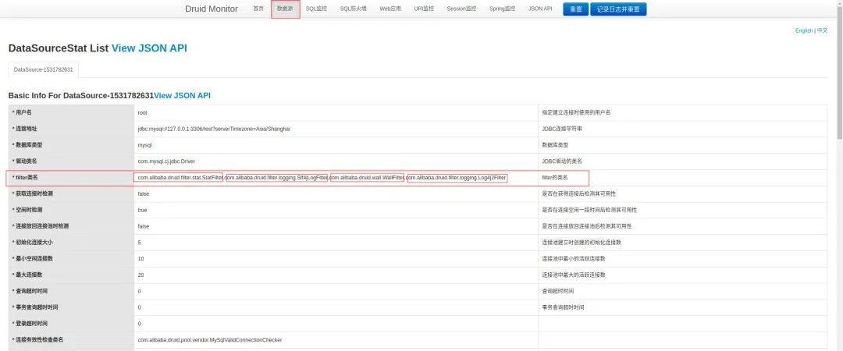Image resolution: width=843 pixels, height=351 pixels.
Task: Select the DataSource-1531782631 tab
Action: tap(43, 70)
